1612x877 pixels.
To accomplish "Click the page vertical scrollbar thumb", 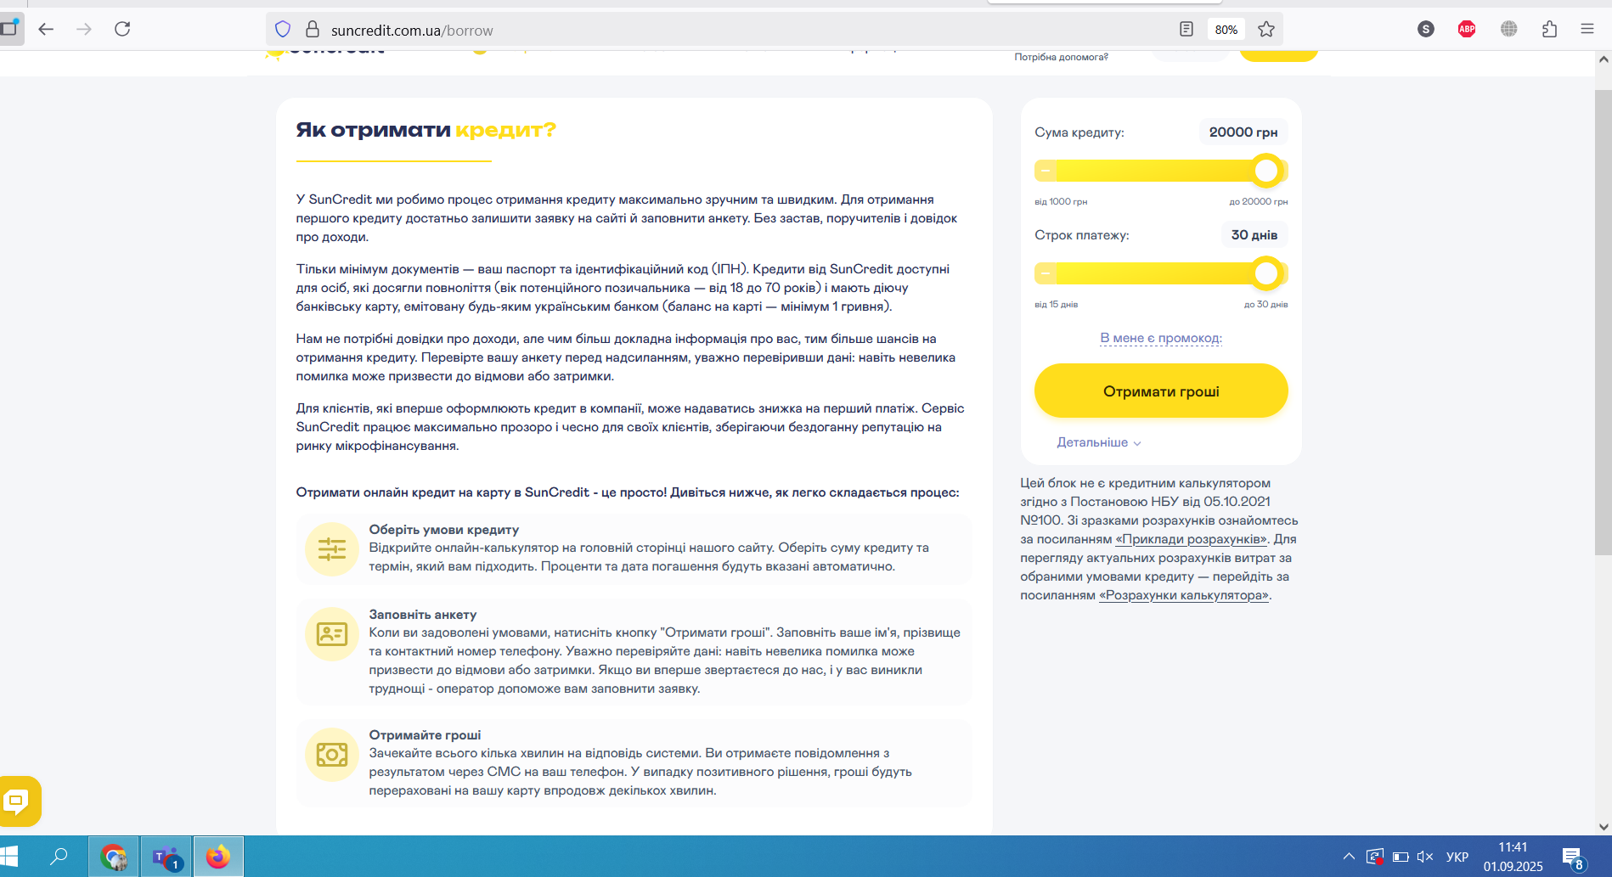I will coord(1604,323).
